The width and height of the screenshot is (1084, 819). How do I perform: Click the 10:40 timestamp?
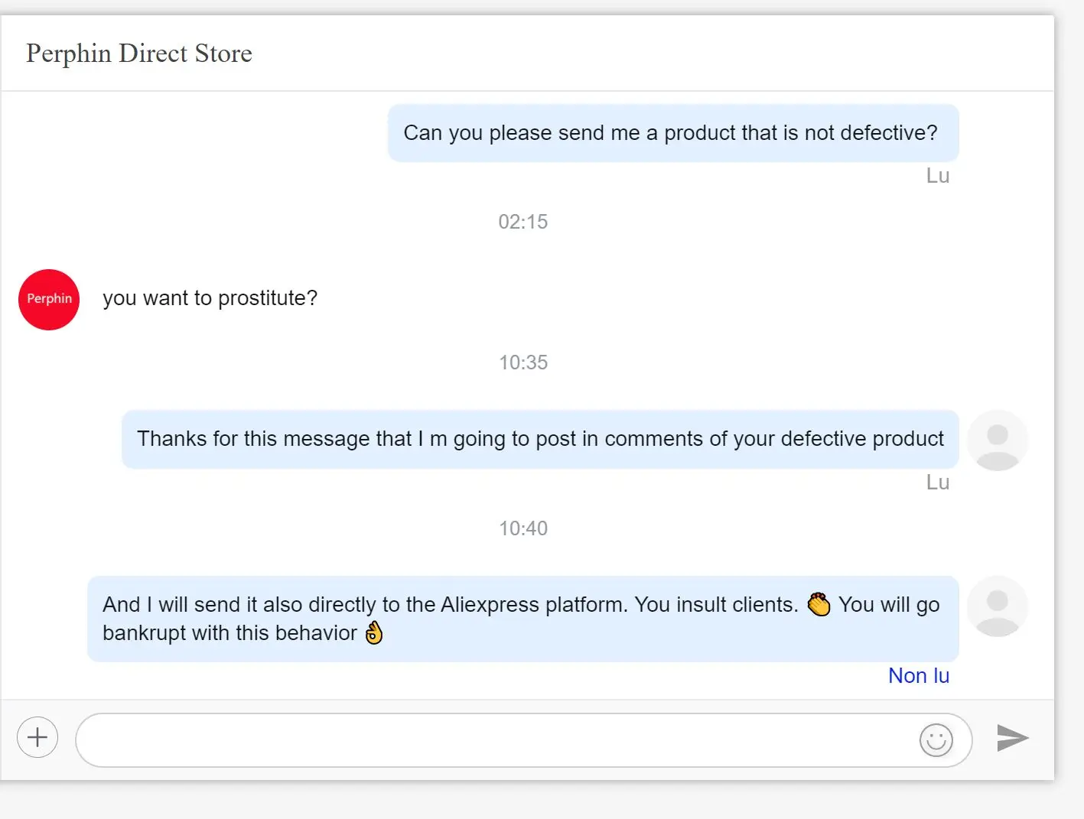point(523,528)
